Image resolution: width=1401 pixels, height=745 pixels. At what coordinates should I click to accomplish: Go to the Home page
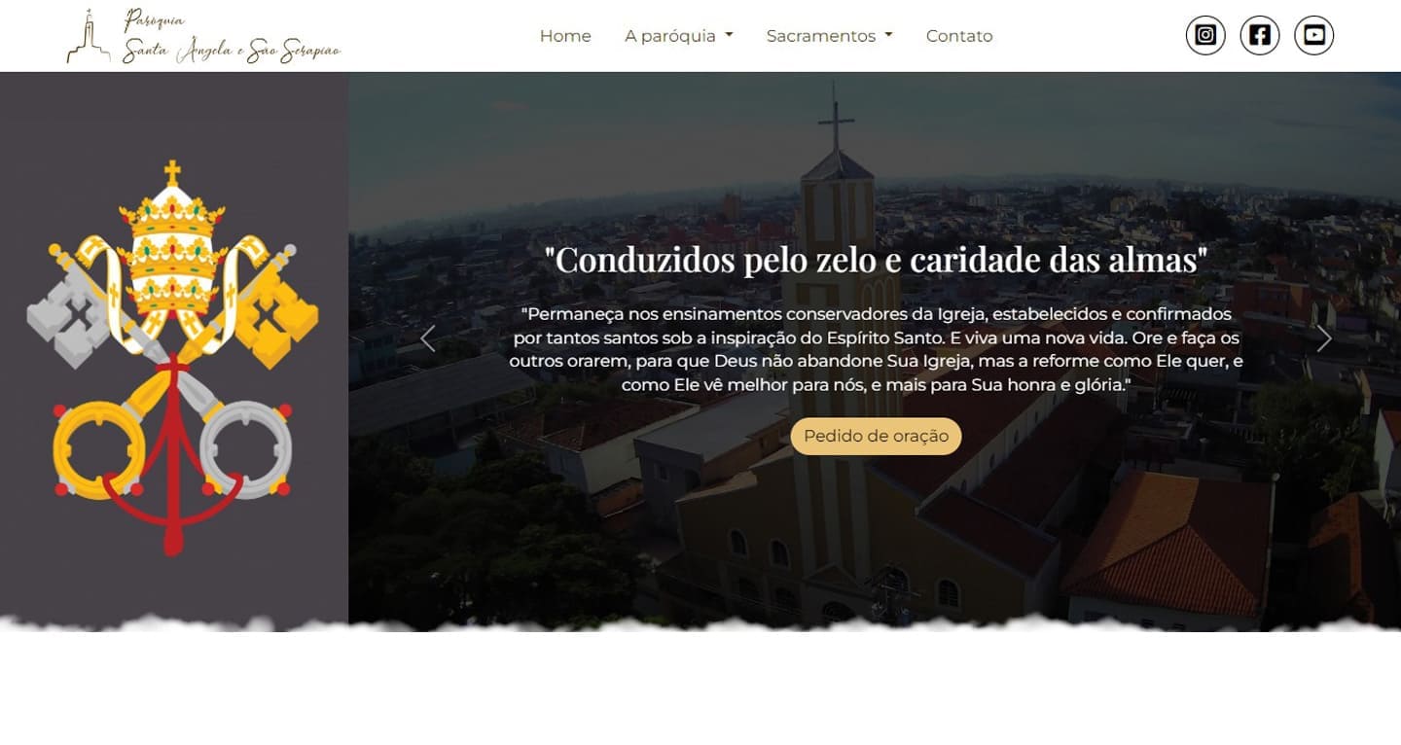coord(565,36)
